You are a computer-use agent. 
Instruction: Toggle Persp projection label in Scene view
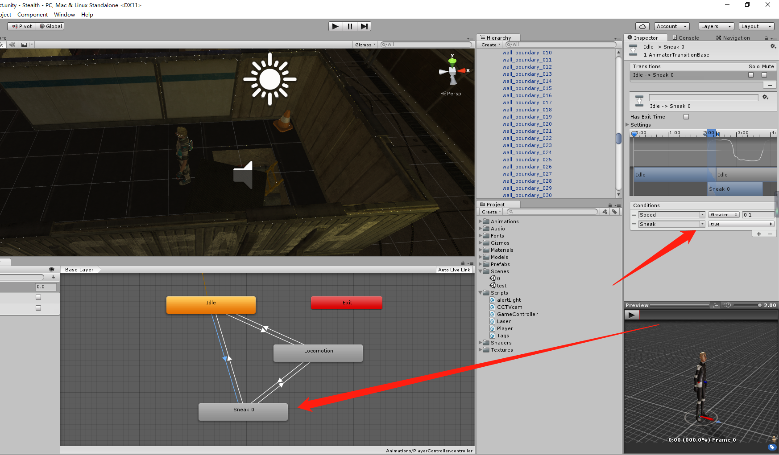[x=454, y=94]
